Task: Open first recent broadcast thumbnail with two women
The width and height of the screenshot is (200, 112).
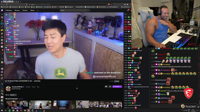Action: [x=17, y=105]
